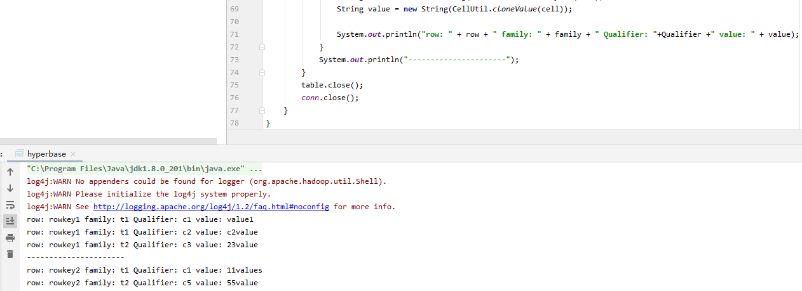Screen dimensions: 802x291
Task: Click the hyperbase tab's window icon
Action: point(19,154)
